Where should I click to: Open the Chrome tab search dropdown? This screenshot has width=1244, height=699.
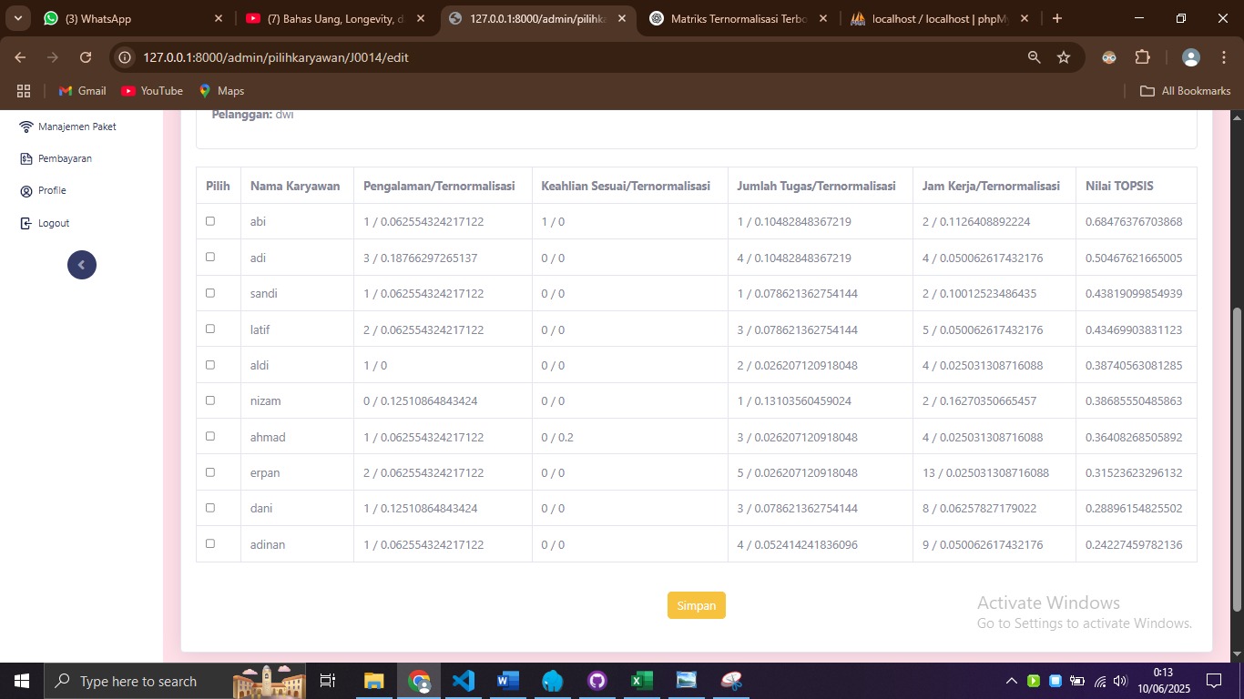[17, 18]
